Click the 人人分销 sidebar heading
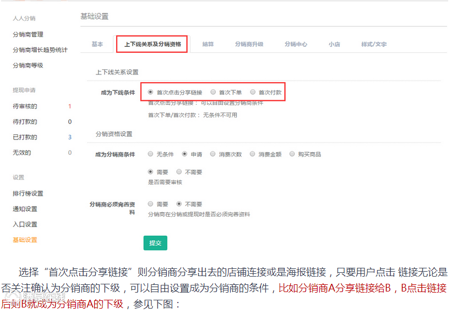 pos(24,18)
